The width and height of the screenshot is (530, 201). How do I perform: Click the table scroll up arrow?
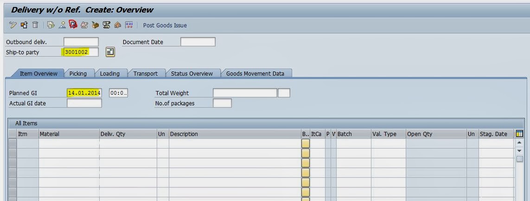click(x=519, y=143)
